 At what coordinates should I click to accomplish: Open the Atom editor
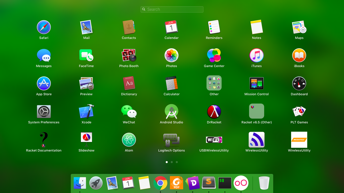tap(129, 140)
